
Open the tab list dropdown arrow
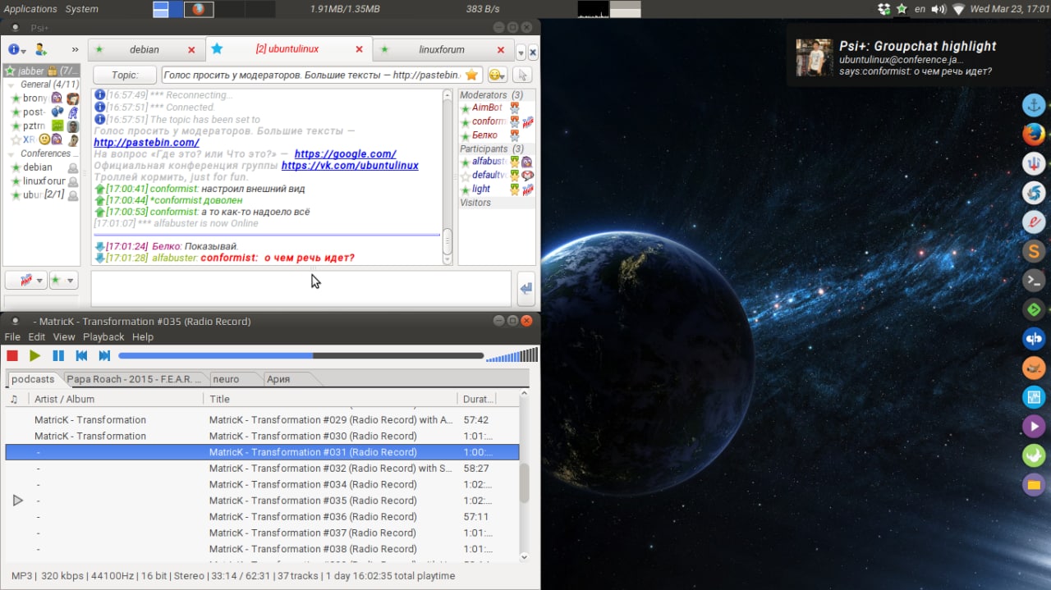click(x=521, y=53)
